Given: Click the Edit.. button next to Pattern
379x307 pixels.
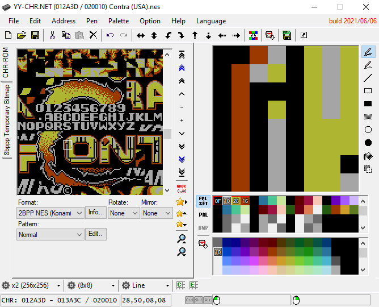Looking at the screenshot, I should (x=95, y=234).
